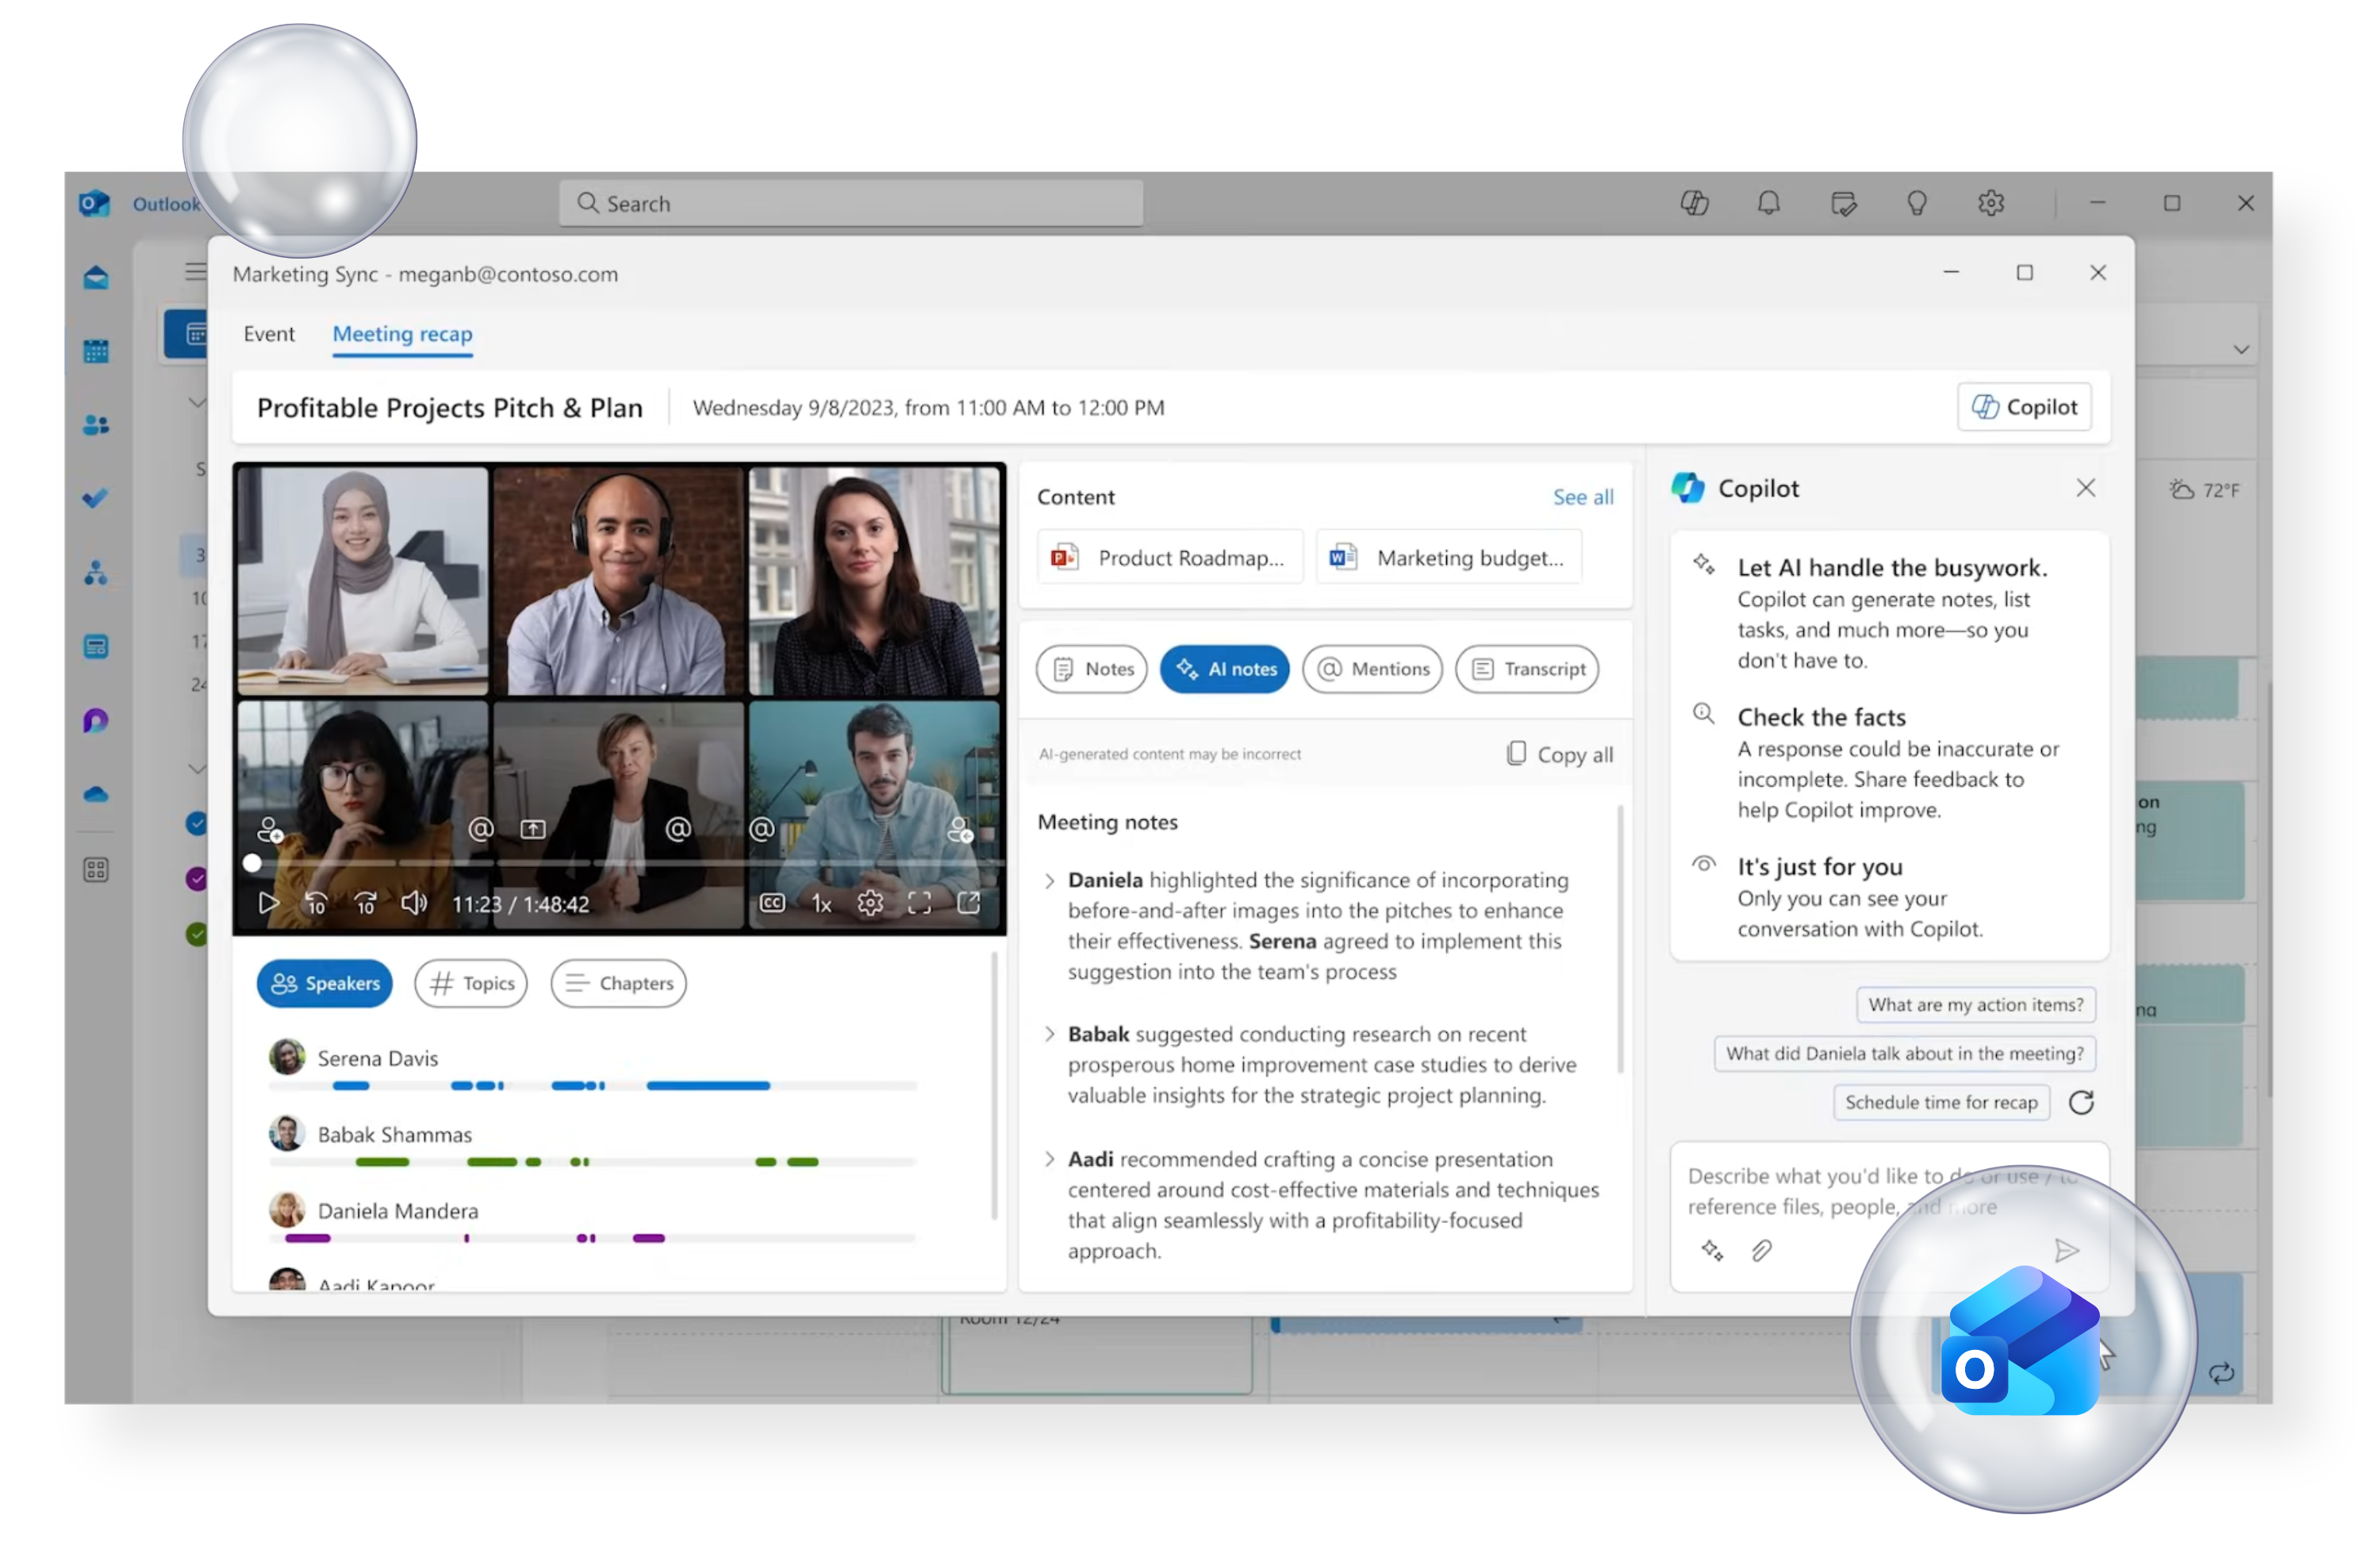Enter fullscreen mode for the recording
This screenshot has width=2380, height=1557.
(x=919, y=903)
